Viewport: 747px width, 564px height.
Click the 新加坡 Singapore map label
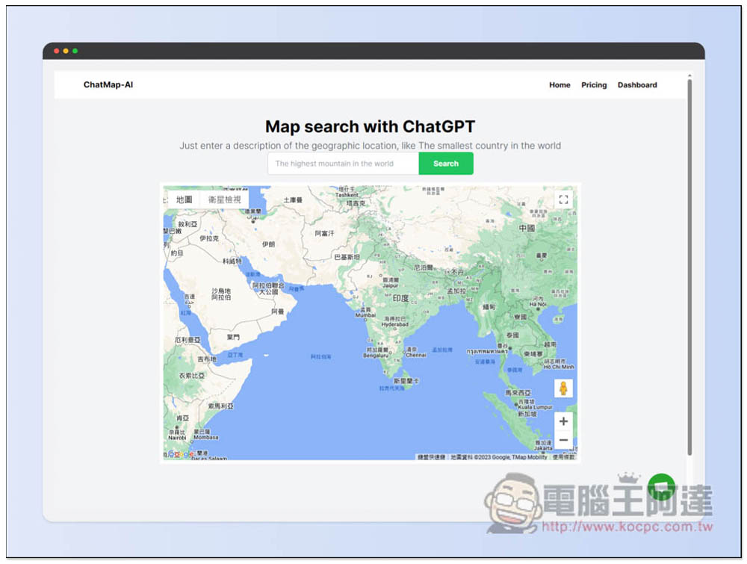coord(527,412)
